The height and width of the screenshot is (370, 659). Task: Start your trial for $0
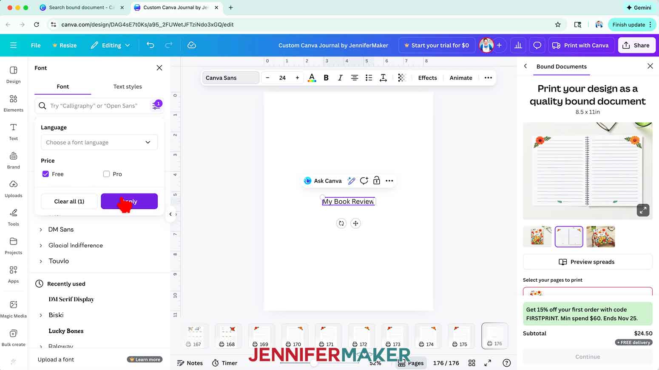point(436,45)
